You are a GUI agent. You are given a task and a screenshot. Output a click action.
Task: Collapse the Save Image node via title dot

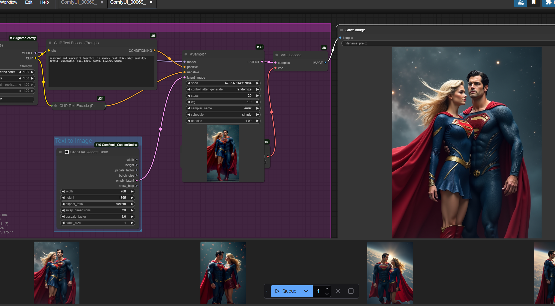341,30
